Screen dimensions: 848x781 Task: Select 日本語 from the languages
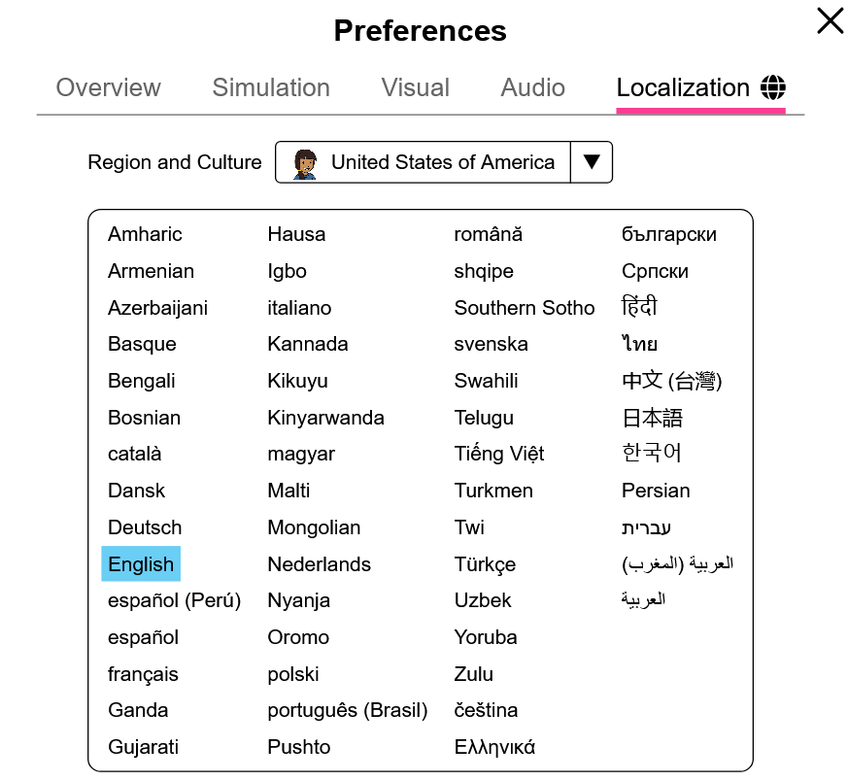[652, 418]
